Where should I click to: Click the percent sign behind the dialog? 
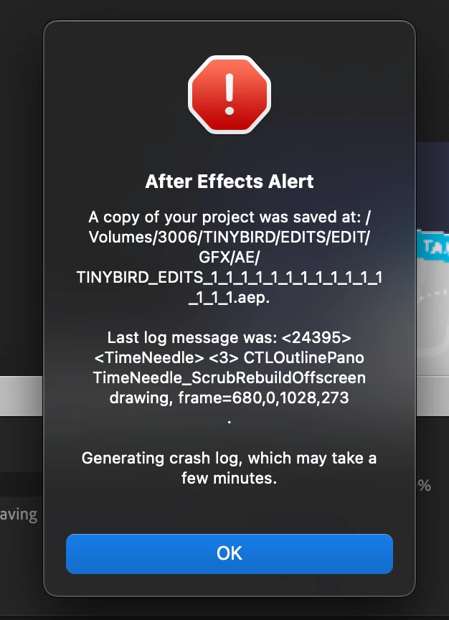pyautogui.click(x=425, y=486)
